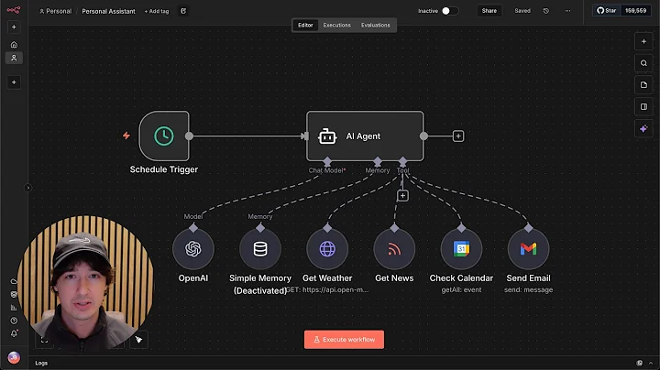Viewport: 660px width, 370px height.
Task: Select the Schedule Trigger node
Action: 164,136
